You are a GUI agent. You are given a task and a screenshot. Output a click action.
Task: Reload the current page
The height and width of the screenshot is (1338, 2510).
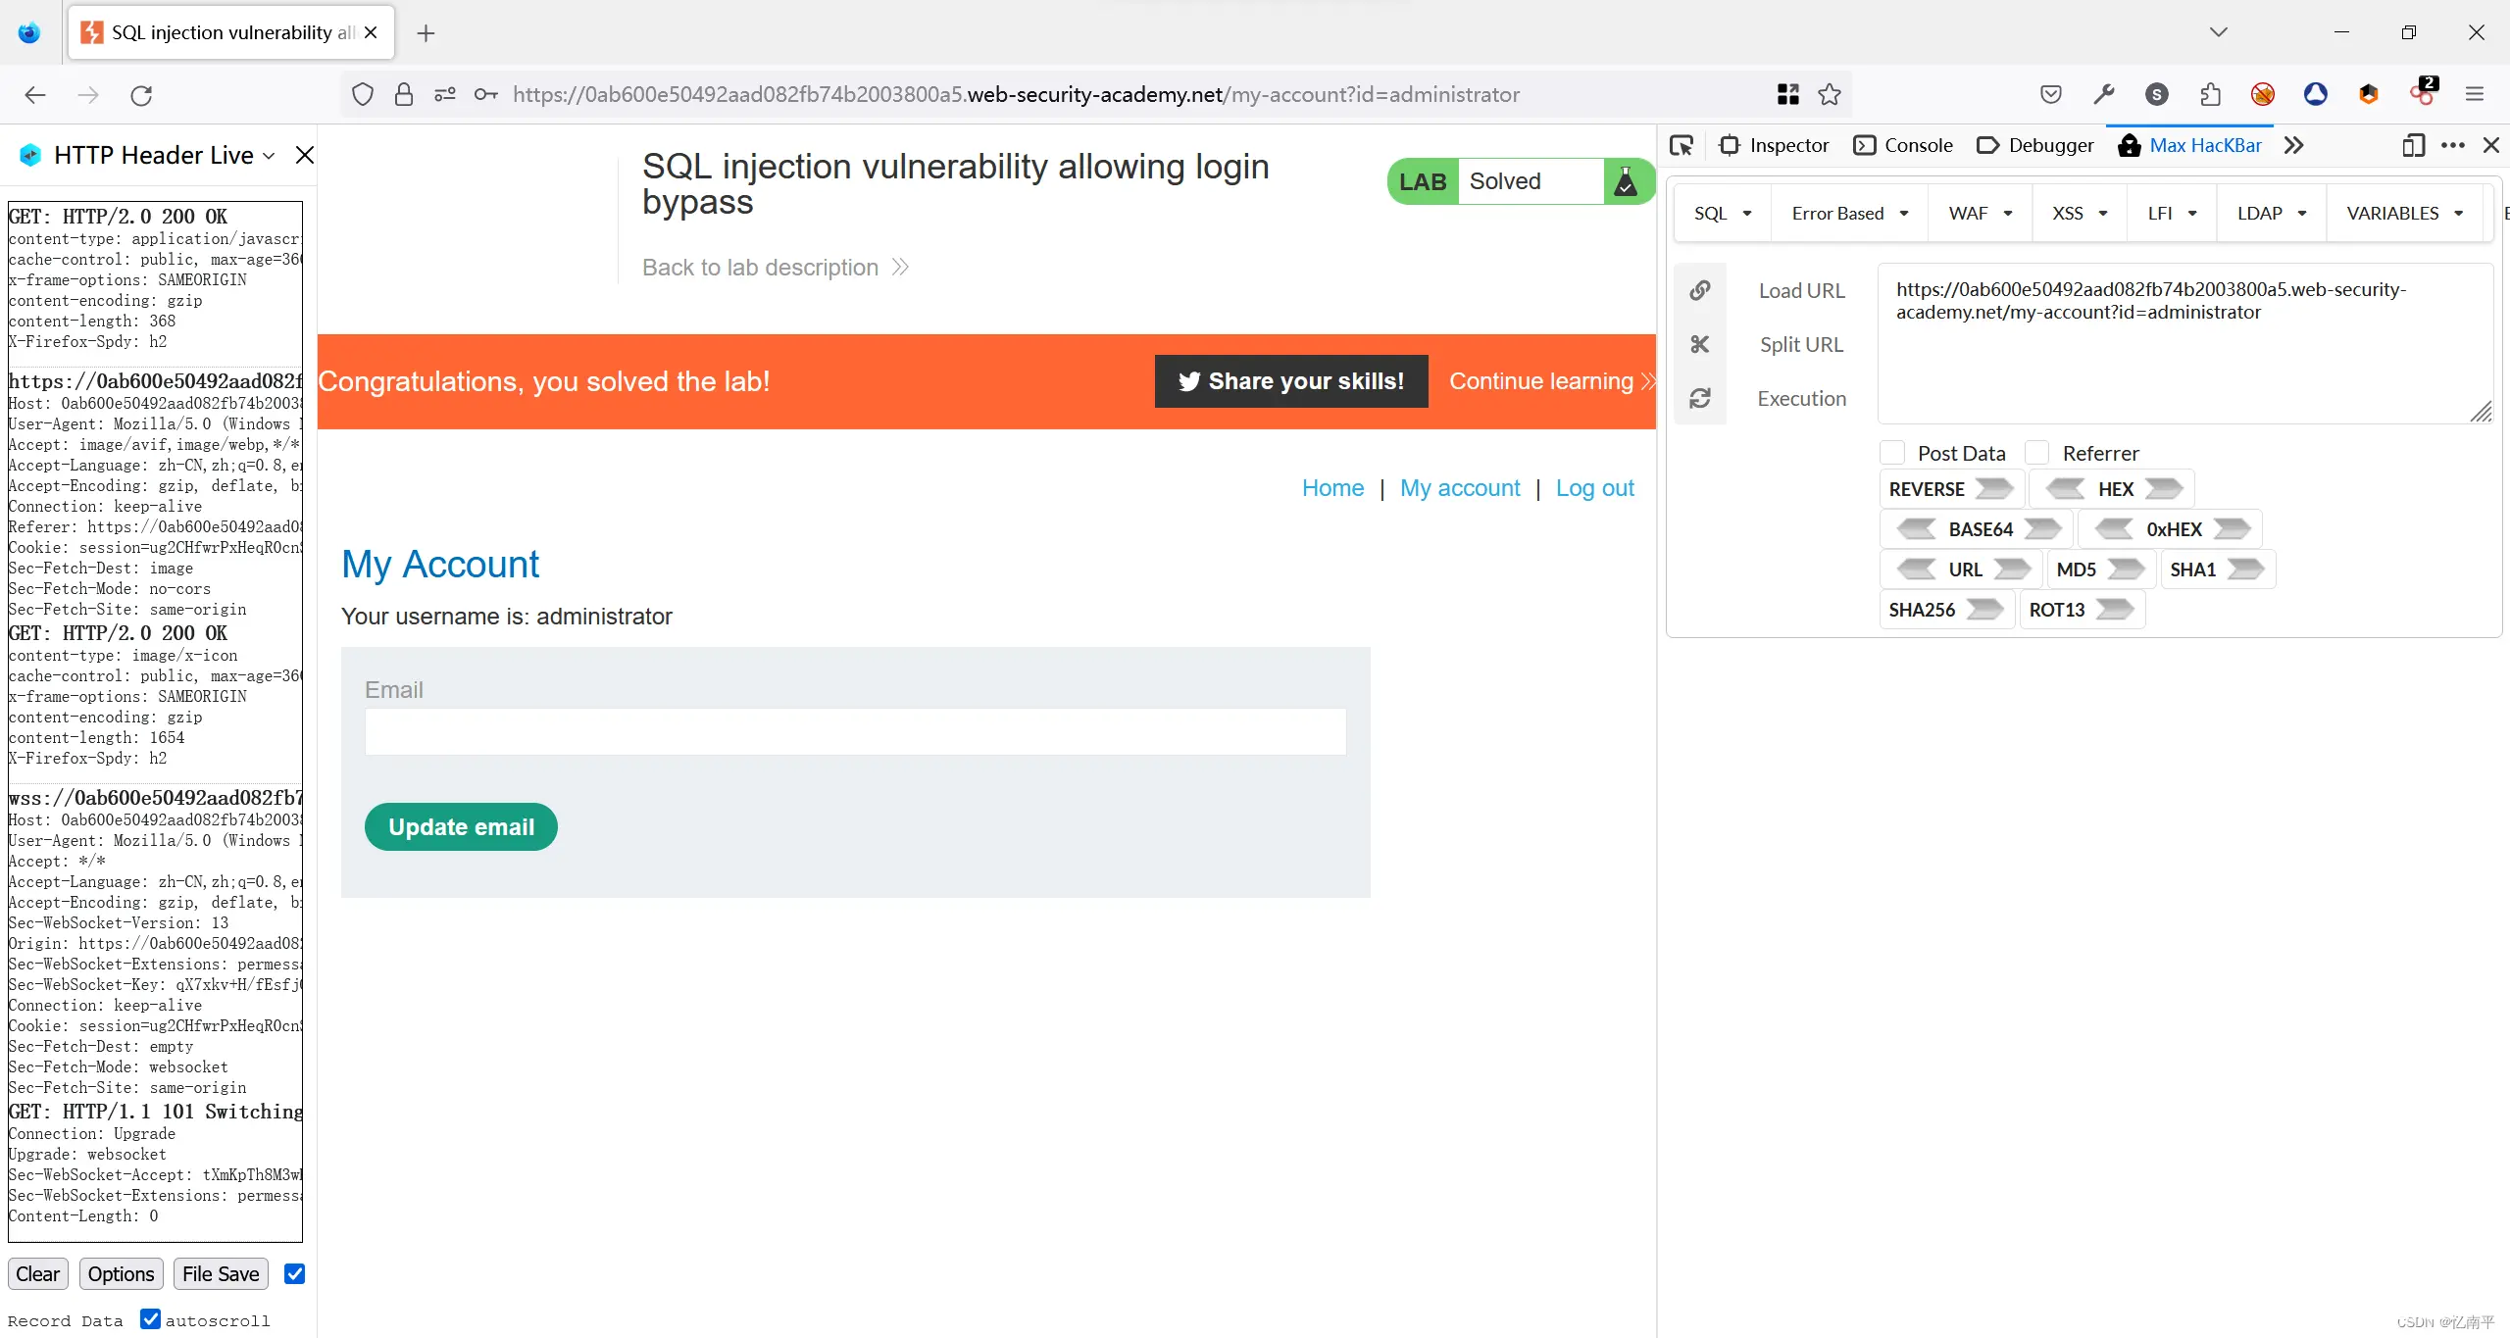(x=141, y=95)
